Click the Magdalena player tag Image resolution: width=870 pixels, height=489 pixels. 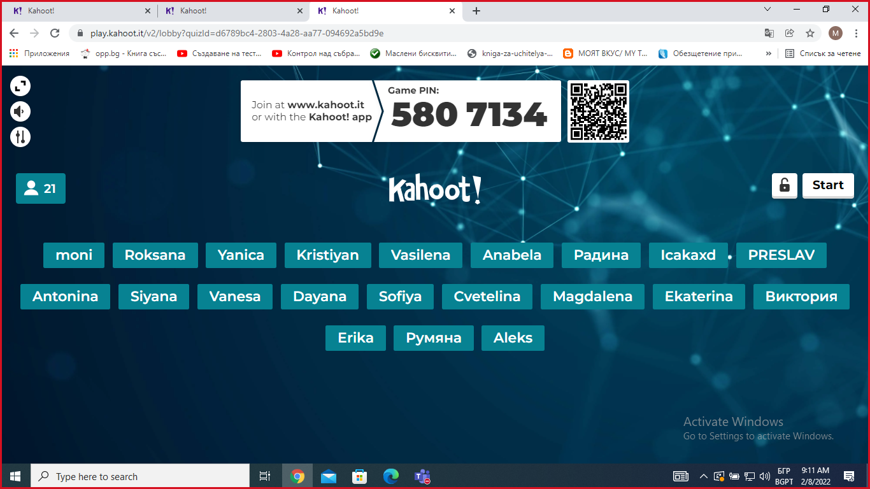(592, 297)
